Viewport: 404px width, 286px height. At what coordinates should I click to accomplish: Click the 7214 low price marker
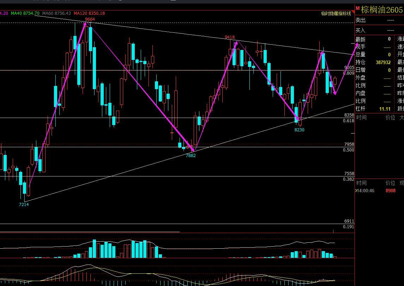(24, 205)
